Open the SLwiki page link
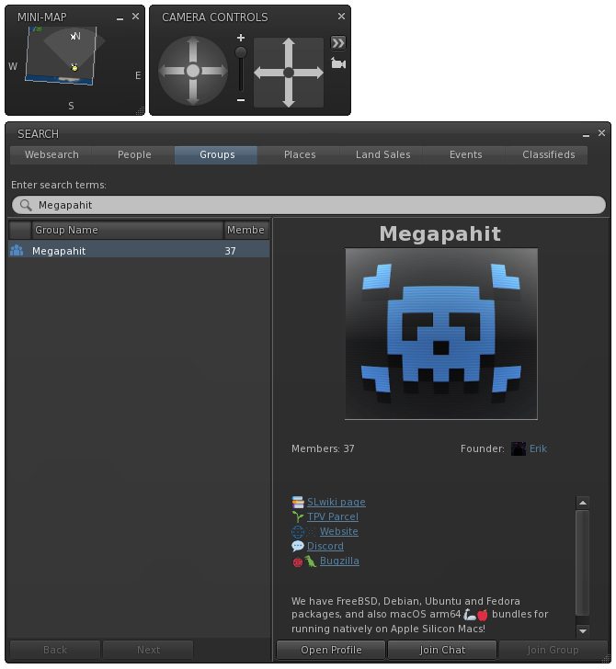The width and height of the screenshot is (616, 669). (x=337, y=502)
